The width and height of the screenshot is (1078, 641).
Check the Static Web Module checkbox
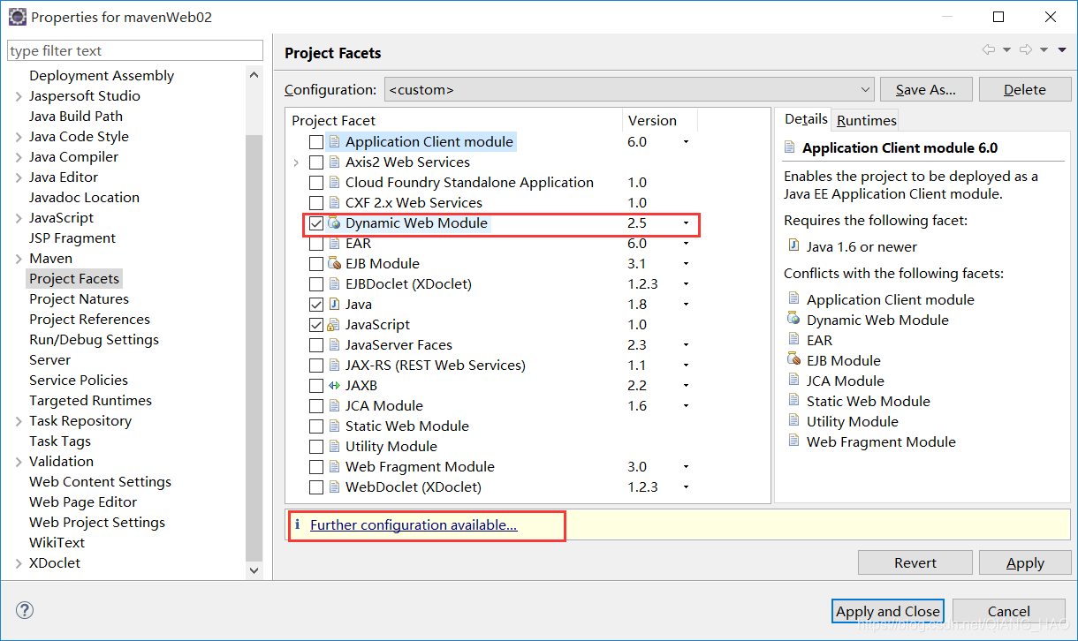point(316,426)
